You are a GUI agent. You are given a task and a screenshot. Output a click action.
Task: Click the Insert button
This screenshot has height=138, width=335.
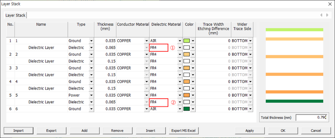(x=150, y=131)
